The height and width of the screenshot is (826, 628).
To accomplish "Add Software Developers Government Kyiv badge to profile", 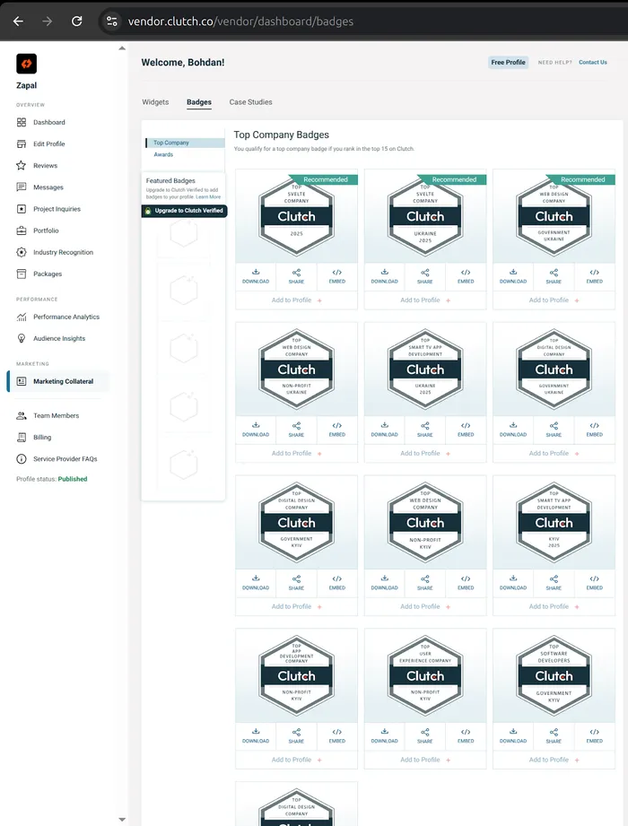I will (x=554, y=760).
